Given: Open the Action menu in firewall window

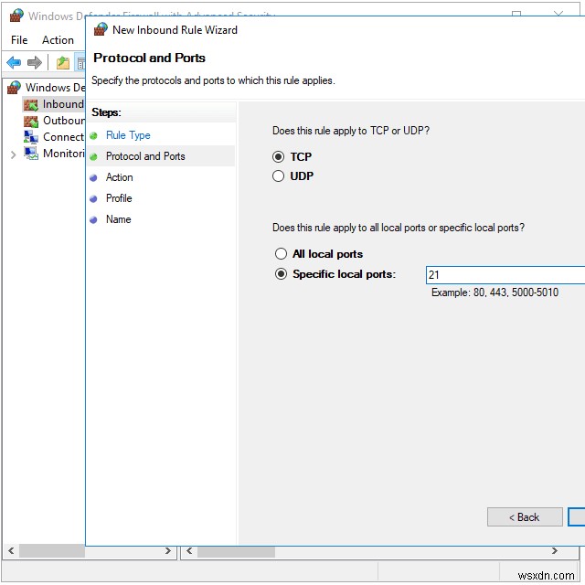Looking at the screenshot, I should point(58,40).
